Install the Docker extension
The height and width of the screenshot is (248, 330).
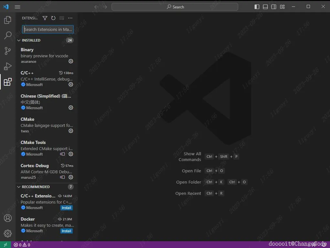[x=67, y=231]
